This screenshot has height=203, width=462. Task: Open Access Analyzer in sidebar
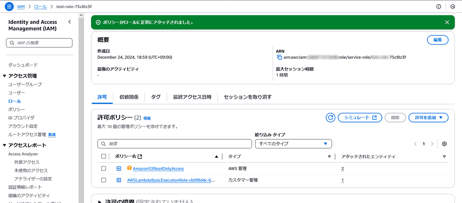(x=23, y=154)
